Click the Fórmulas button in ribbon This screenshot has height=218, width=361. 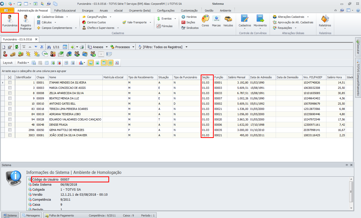(x=165, y=26)
